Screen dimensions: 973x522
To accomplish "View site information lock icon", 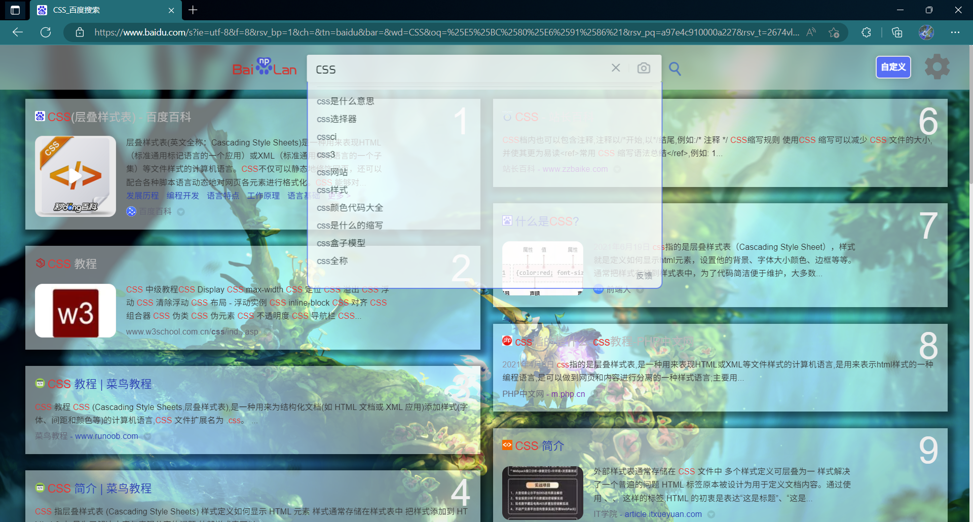I will (80, 32).
